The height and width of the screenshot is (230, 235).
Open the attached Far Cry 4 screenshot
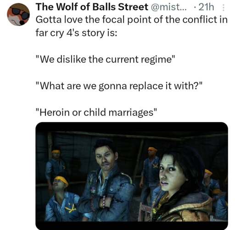[x=132, y=176]
